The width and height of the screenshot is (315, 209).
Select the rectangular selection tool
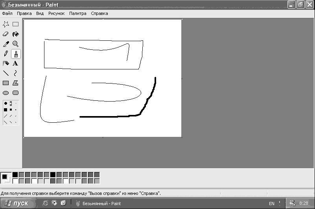15,24
